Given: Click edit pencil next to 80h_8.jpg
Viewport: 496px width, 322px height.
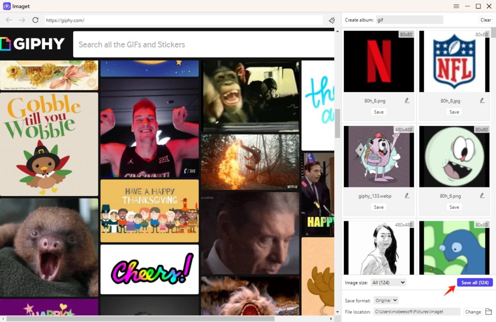Looking at the screenshot, I should tap(482, 101).
